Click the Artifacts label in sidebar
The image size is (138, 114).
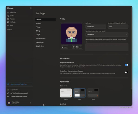coord(13,22)
